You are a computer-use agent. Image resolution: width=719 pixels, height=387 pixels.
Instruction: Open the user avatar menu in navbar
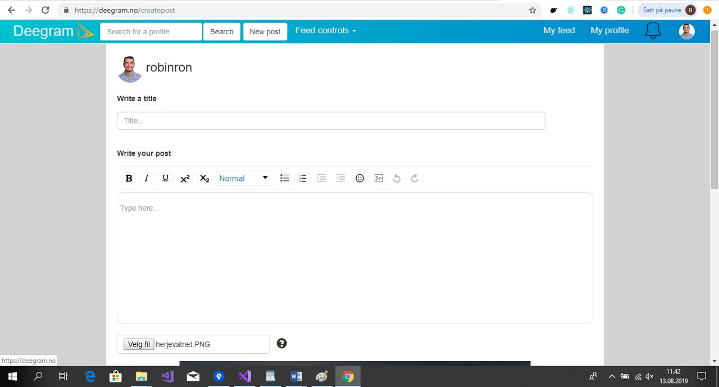(x=687, y=31)
